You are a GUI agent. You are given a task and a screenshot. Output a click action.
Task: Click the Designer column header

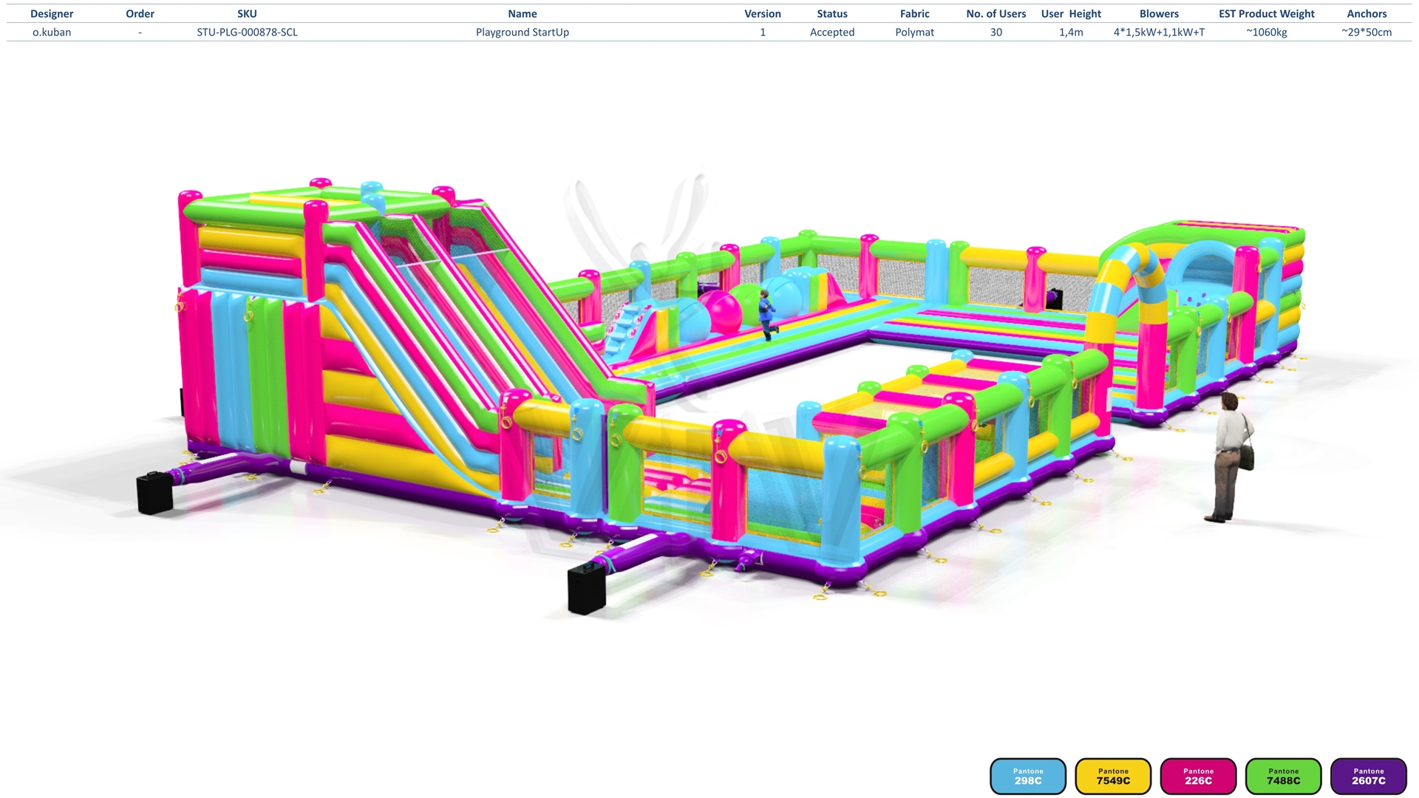click(x=52, y=14)
